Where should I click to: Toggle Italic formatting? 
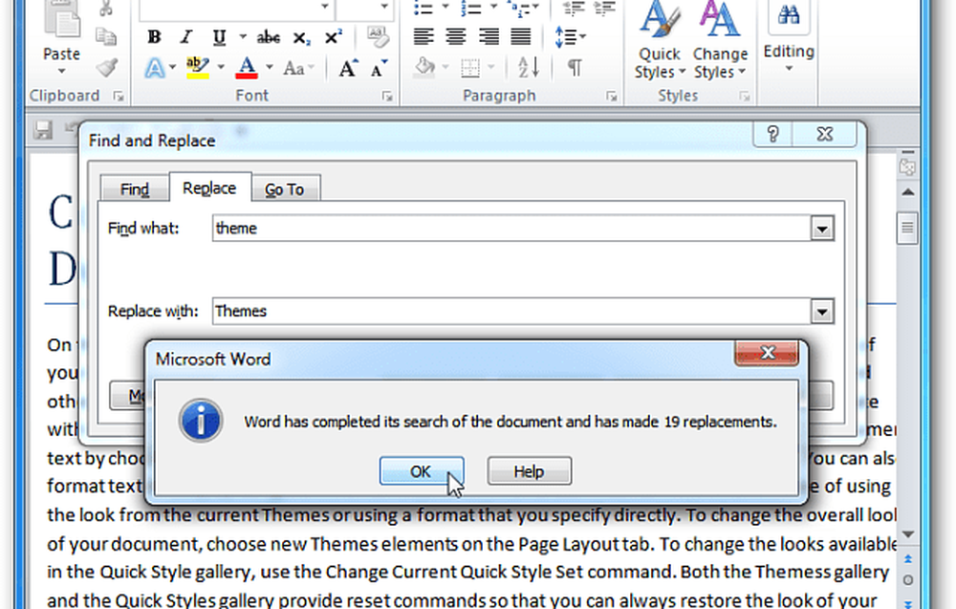(185, 37)
